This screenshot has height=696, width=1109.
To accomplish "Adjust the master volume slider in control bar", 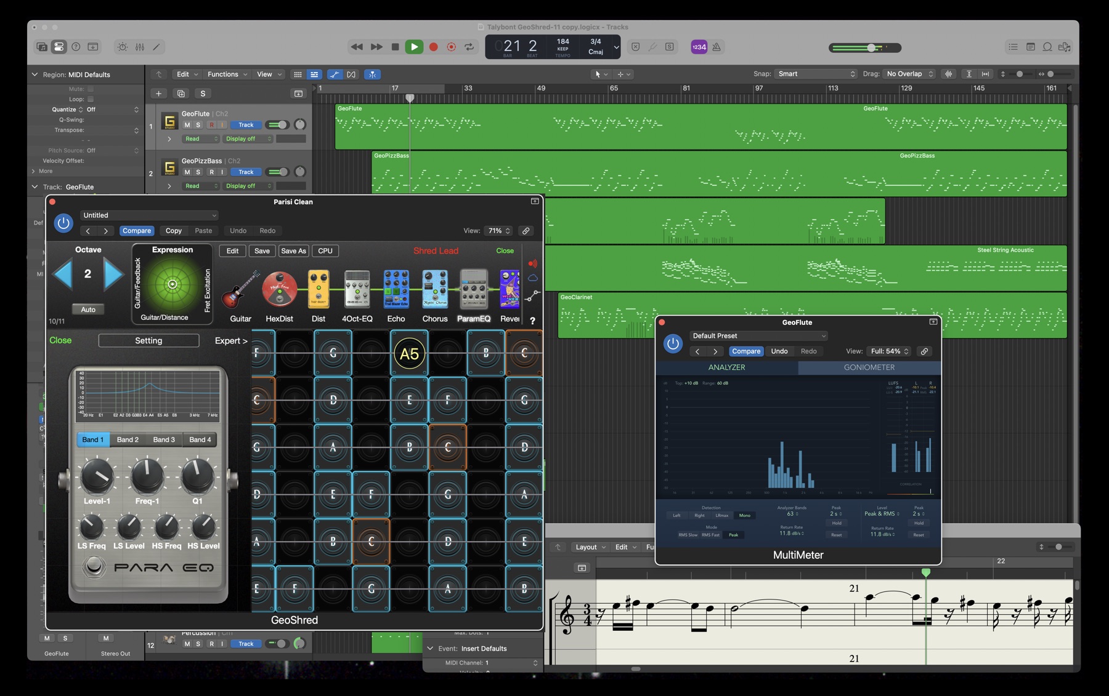I will coord(865,47).
